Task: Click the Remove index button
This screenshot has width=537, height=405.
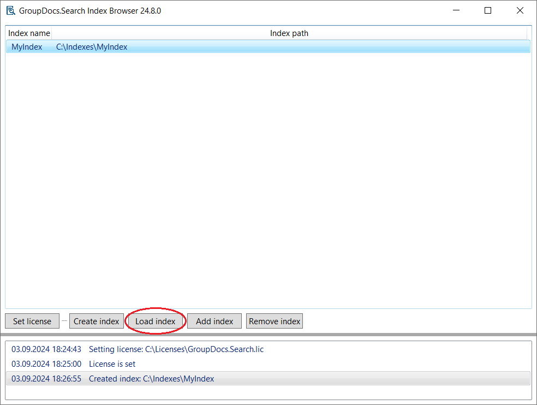Action: tap(275, 321)
